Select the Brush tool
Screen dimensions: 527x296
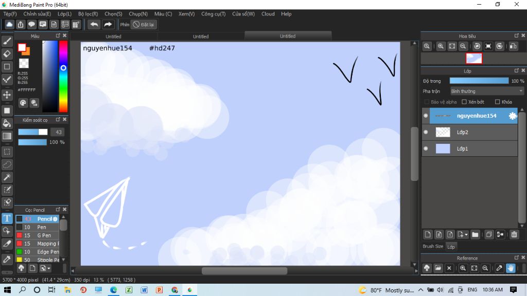point(7,41)
